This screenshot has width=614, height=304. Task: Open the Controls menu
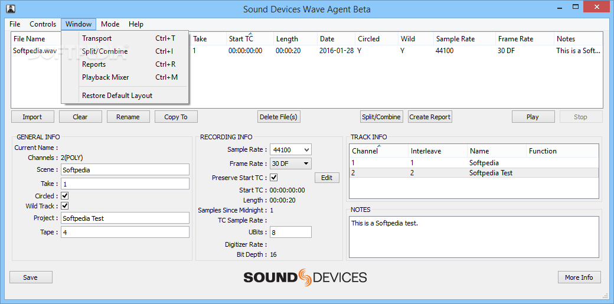pyautogui.click(x=43, y=24)
